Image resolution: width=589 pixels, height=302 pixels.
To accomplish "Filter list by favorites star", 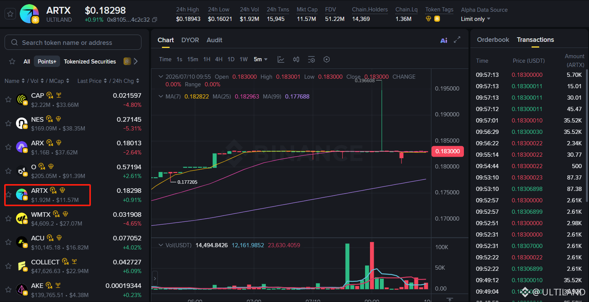I will click(x=12, y=61).
